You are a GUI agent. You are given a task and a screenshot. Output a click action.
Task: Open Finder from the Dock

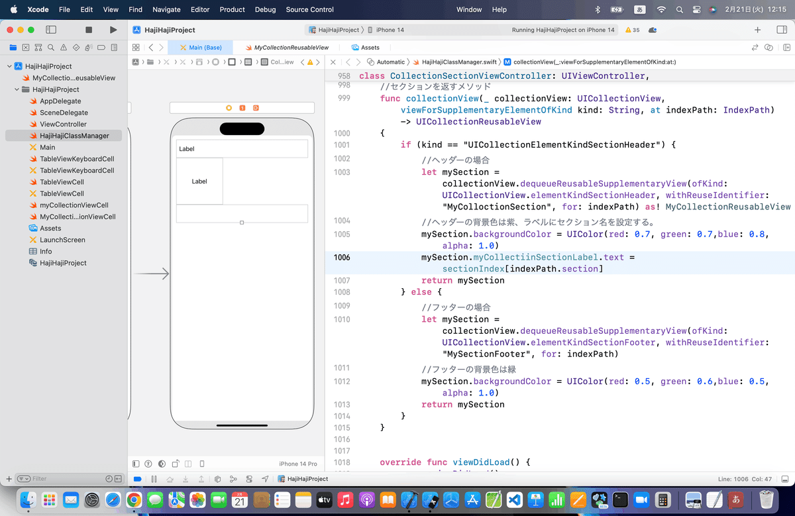pyautogui.click(x=27, y=499)
